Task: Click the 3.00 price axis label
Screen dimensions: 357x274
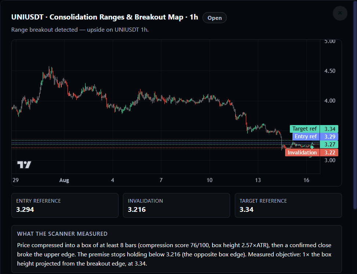Action: 330,160
